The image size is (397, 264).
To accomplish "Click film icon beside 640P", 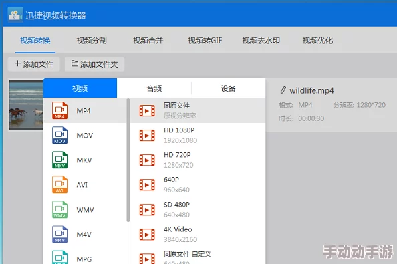I will (147, 185).
